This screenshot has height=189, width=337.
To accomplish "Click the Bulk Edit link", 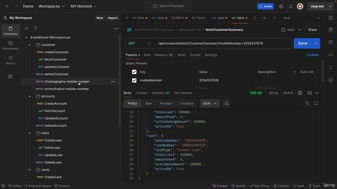I will [306, 72].
